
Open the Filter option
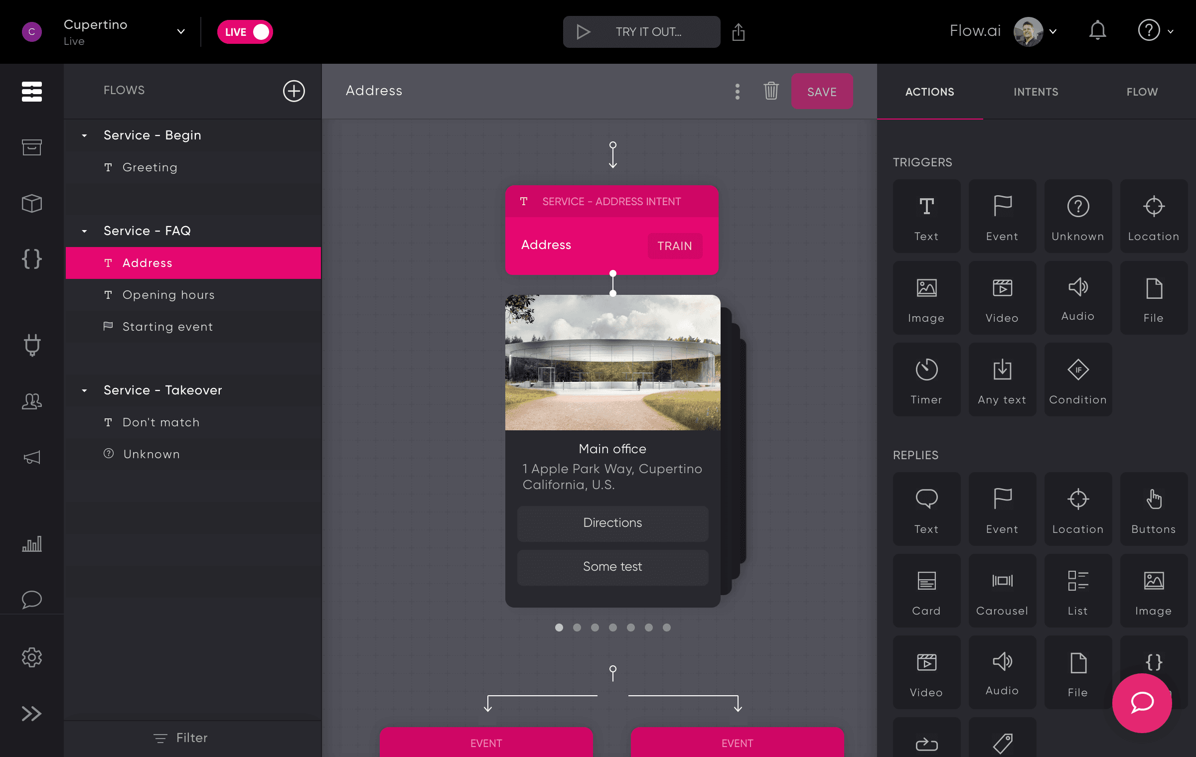click(180, 738)
